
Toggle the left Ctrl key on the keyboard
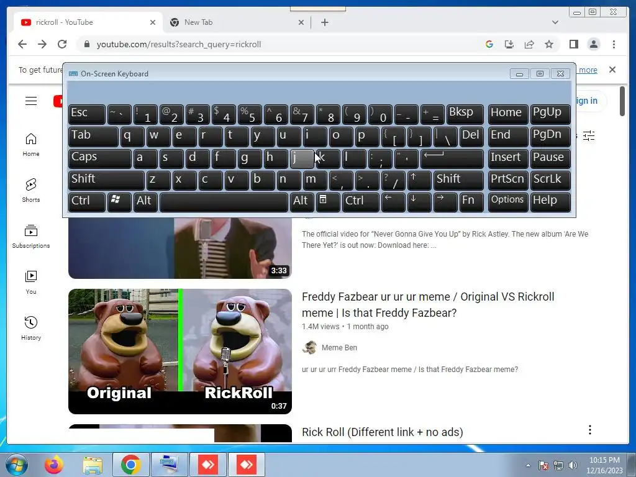click(x=87, y=202)
